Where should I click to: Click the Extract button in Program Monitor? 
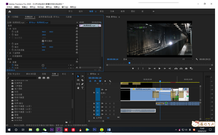coord(181,68)
